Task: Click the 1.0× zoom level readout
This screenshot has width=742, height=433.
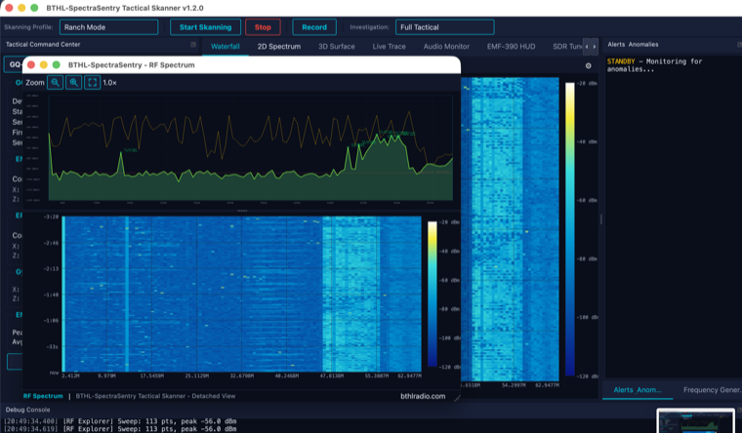Action: click(109, 82)
